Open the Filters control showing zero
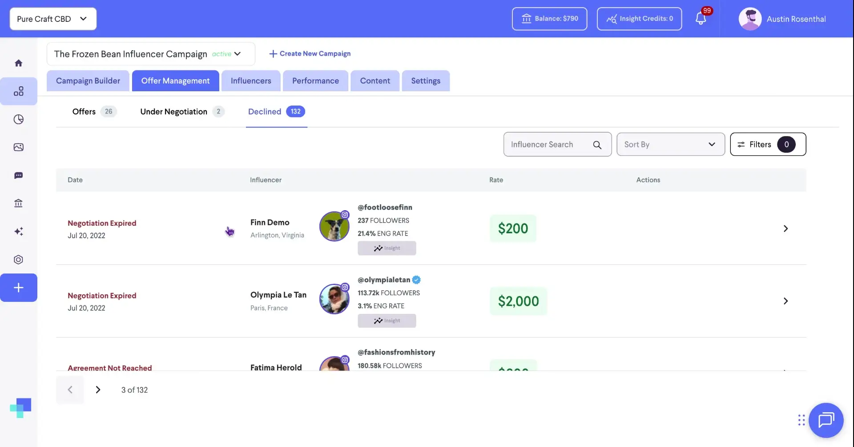This screenshot has width=854, height=447. point(768,144)
